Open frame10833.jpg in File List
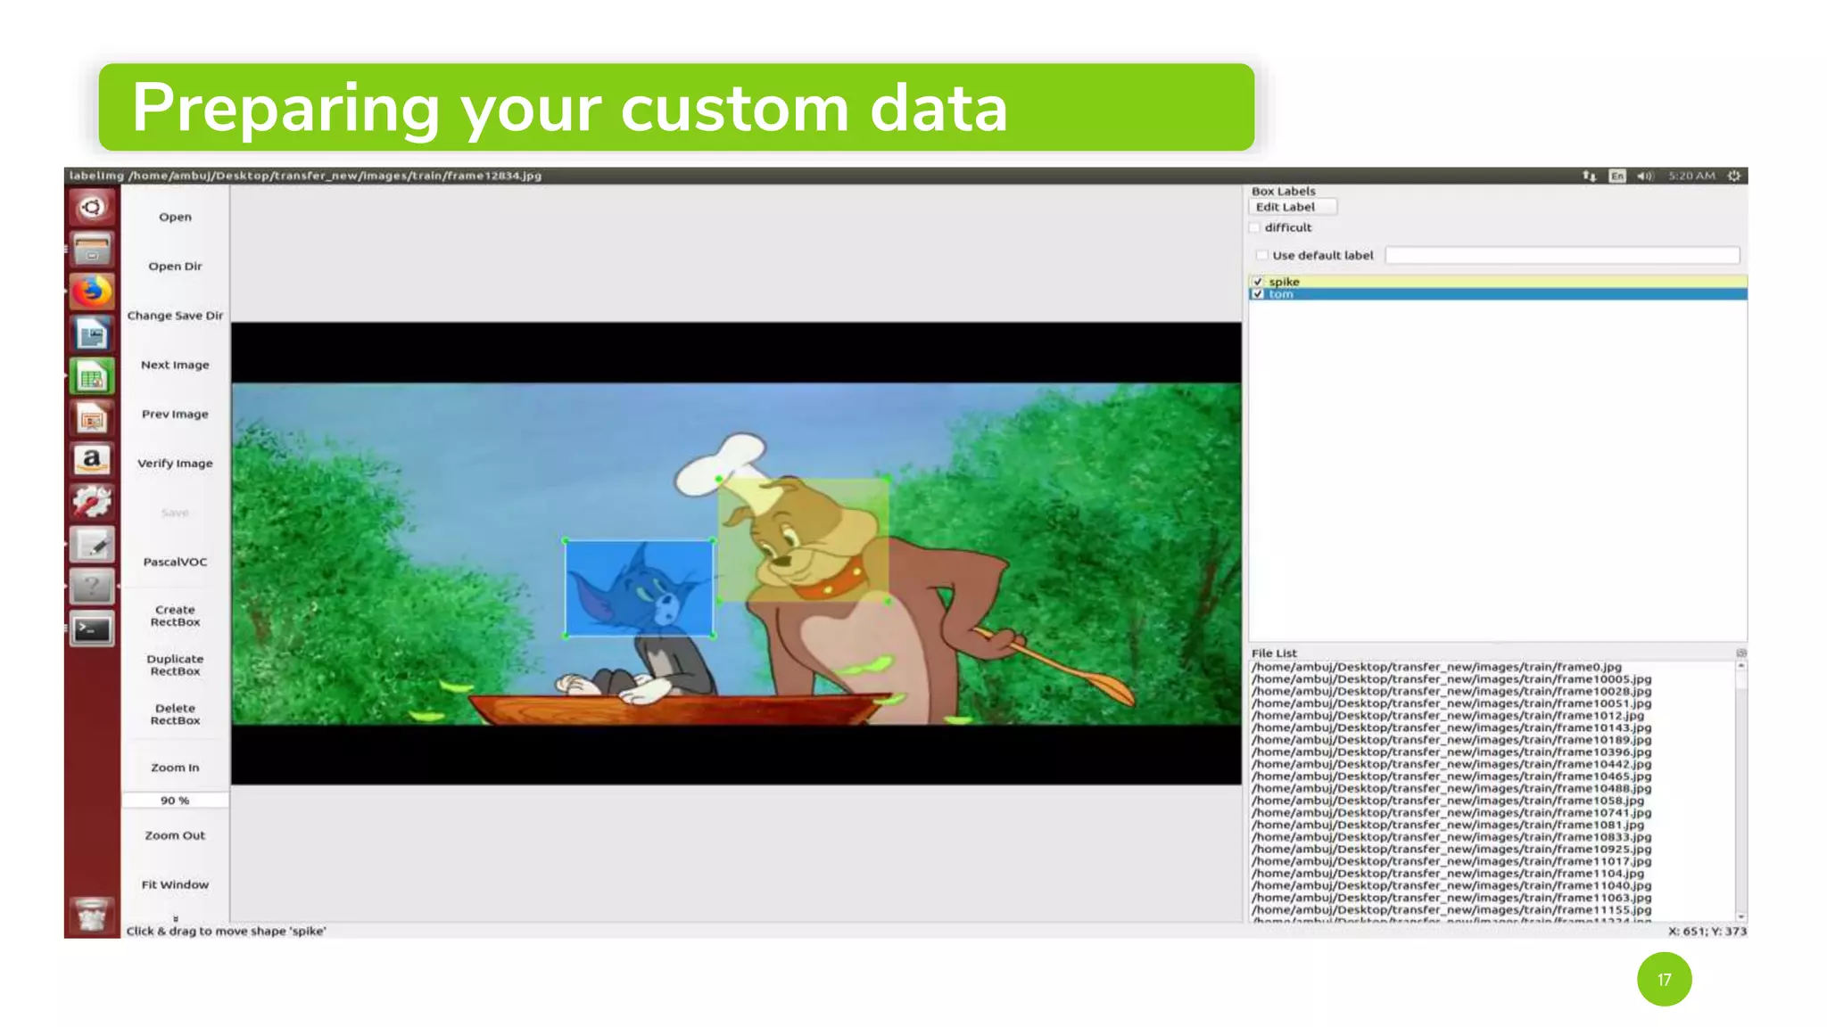This screenshot has height=1027, width=1827. click(1451, 837)
